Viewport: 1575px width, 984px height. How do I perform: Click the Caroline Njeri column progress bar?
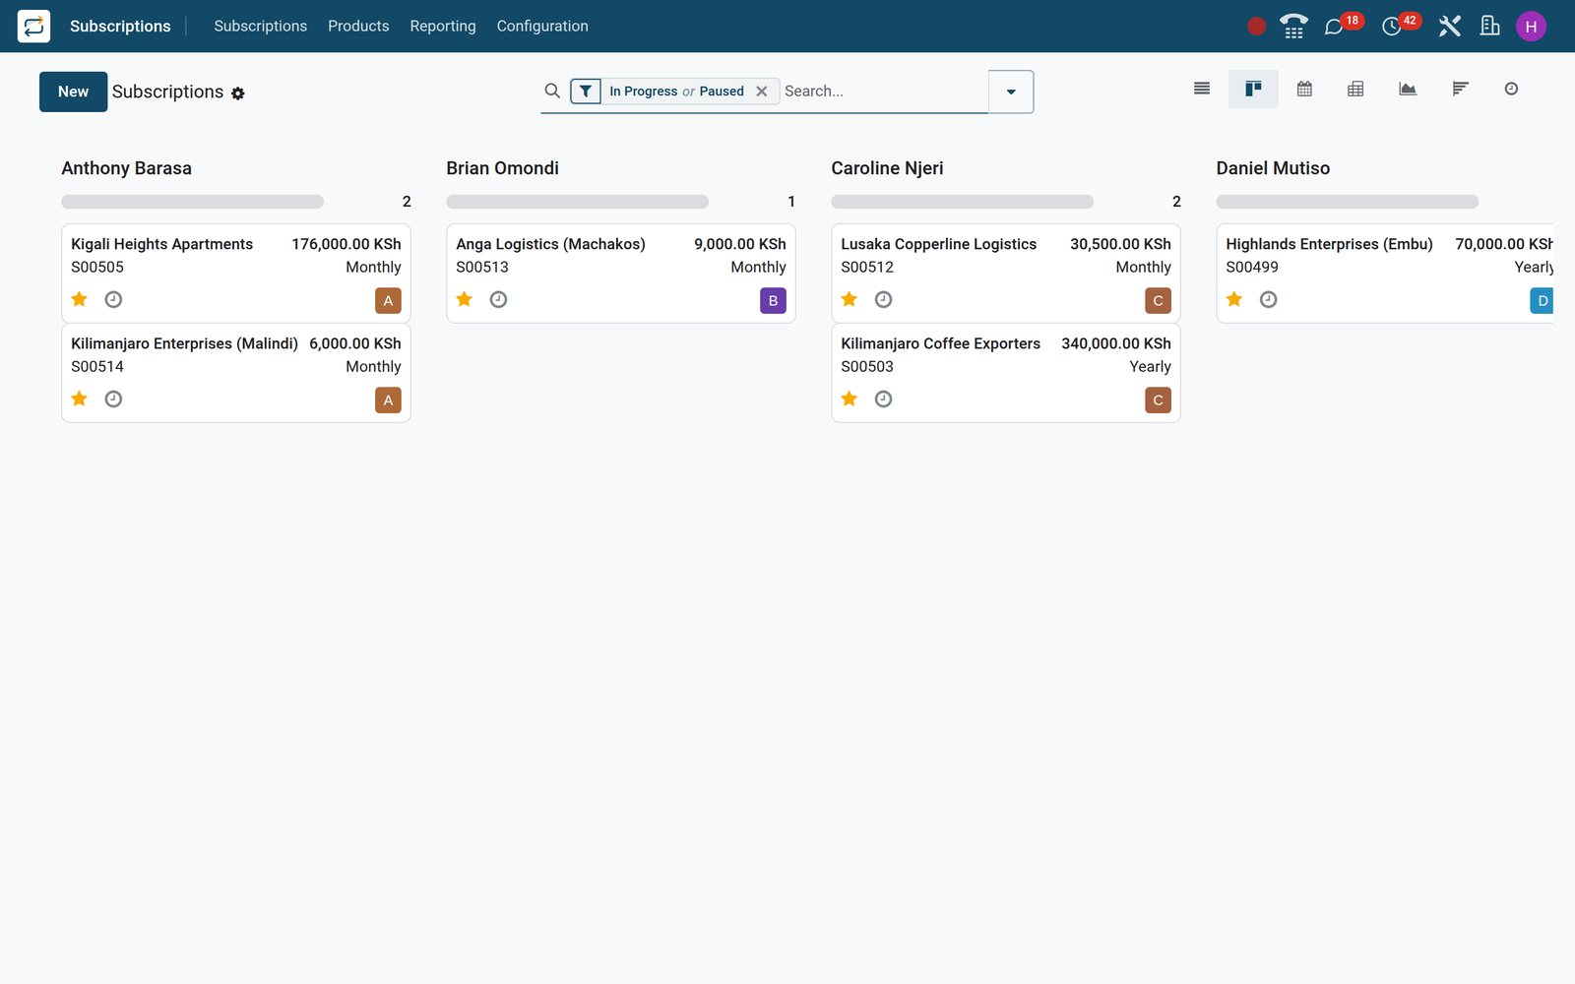coord(962,202)
